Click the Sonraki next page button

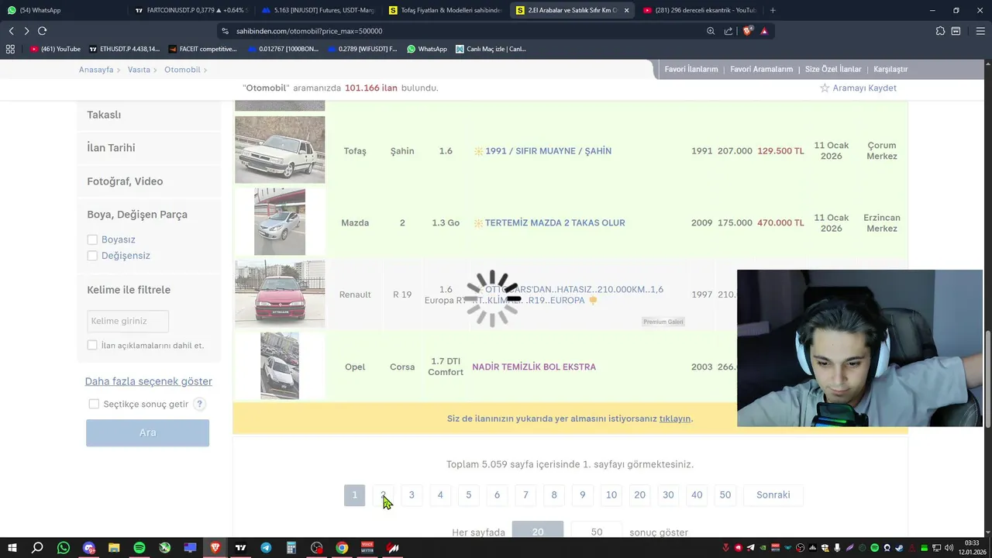click(773, 495)
